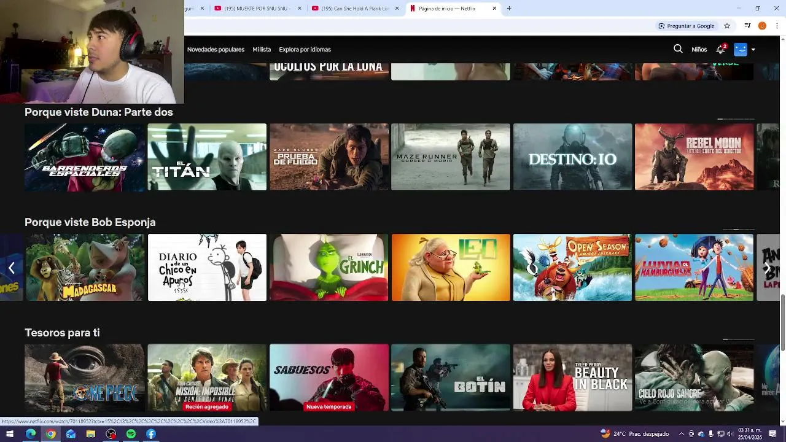
Task: Close the Netflix browser tab
Action: 494,9
